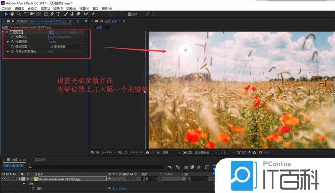The height and width of the screenshot is (193, 335).
Task: Select the Hand tool
Action: click(x=11, y=14)
